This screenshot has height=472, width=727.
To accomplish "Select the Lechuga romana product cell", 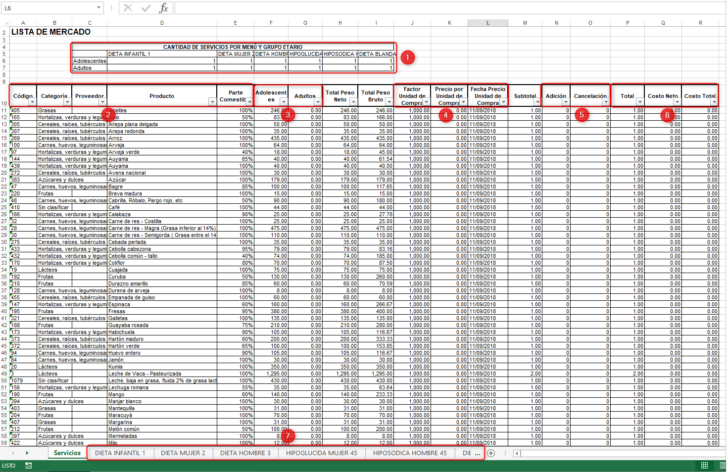I will coord(162,387).
